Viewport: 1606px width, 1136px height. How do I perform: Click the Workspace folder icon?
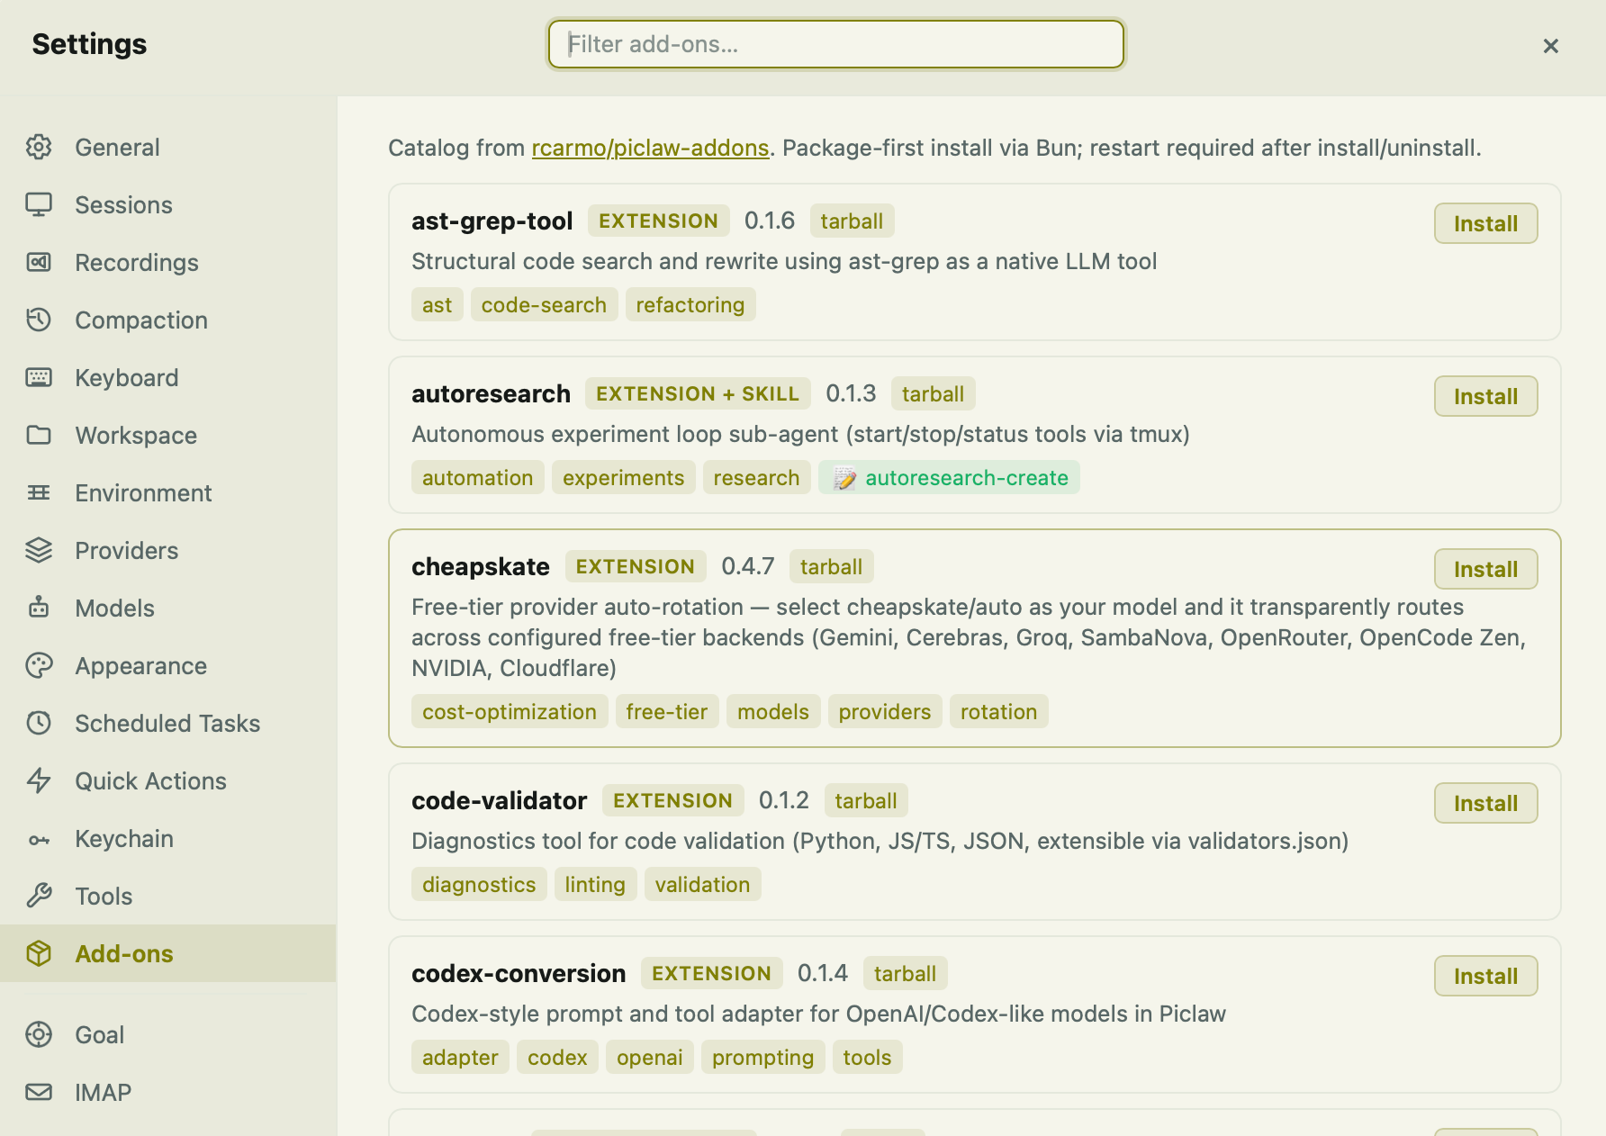tap(39, 435)
